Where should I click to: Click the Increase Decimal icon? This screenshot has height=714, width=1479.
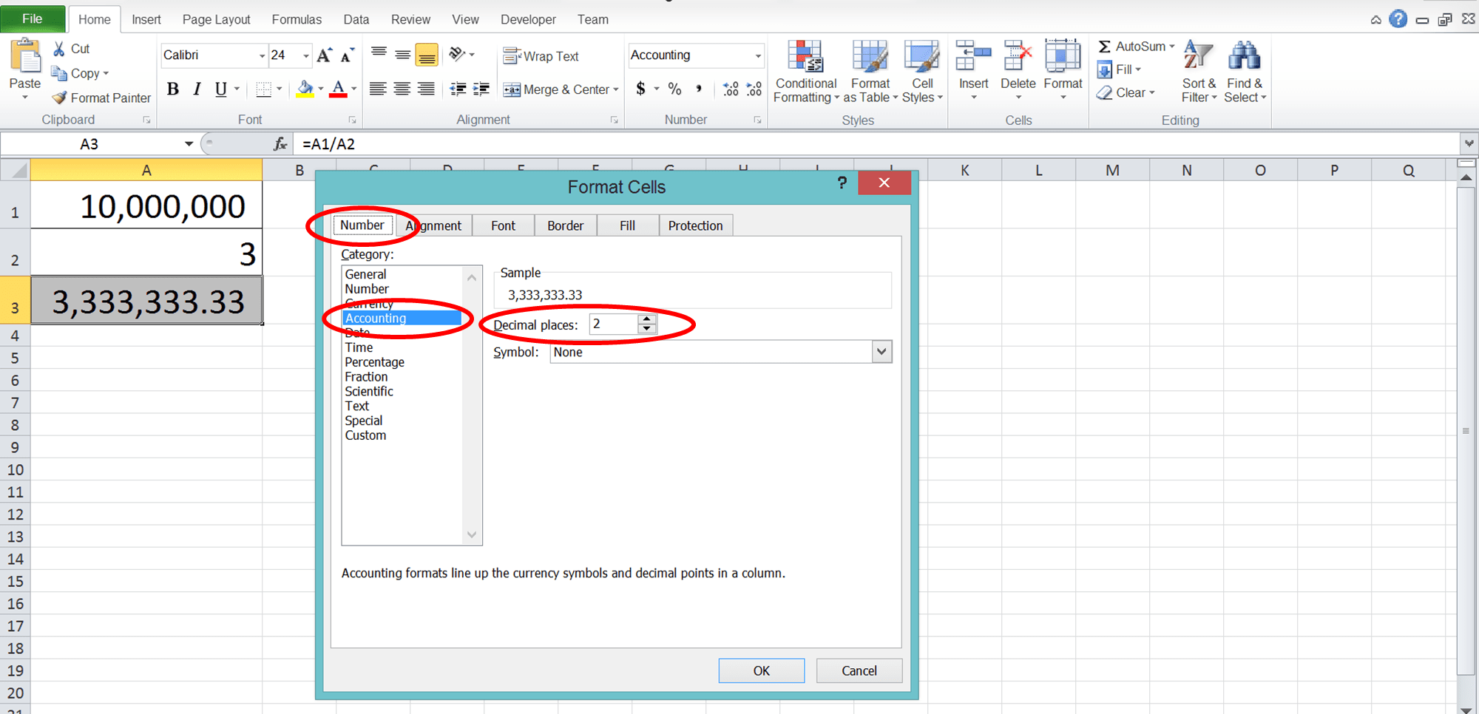[731, 89]
